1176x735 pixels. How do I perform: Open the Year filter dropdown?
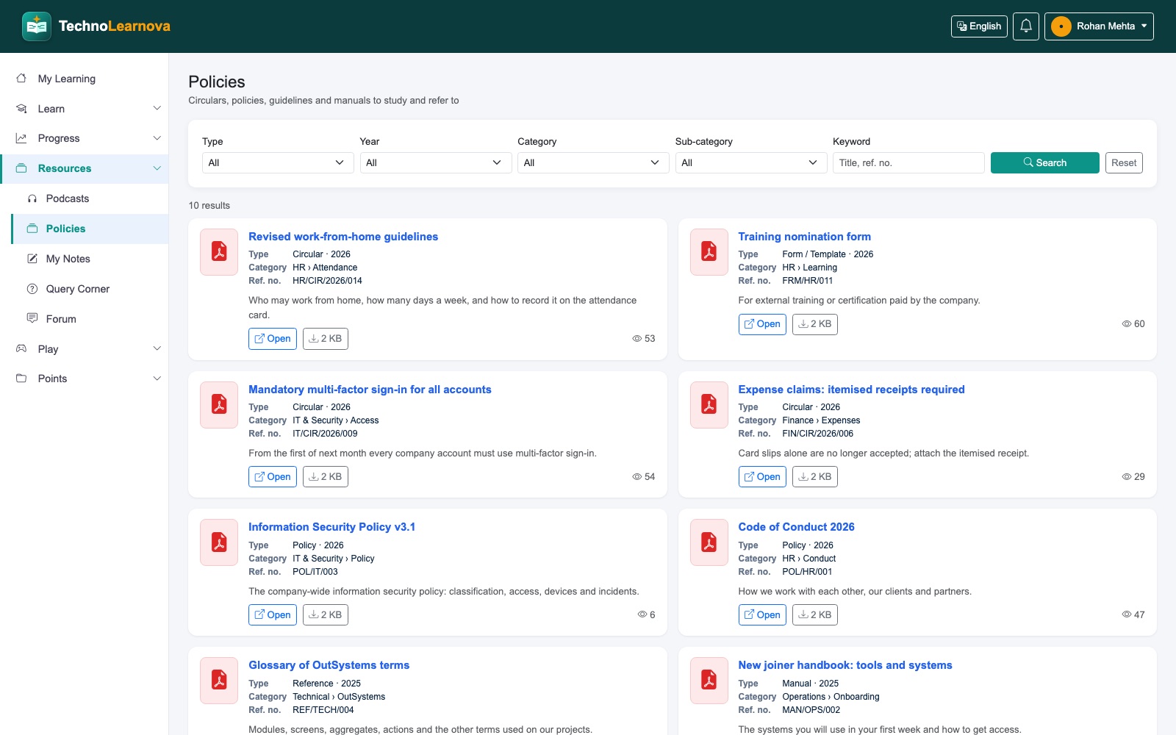pyautogui.click(x=436, y=162)
